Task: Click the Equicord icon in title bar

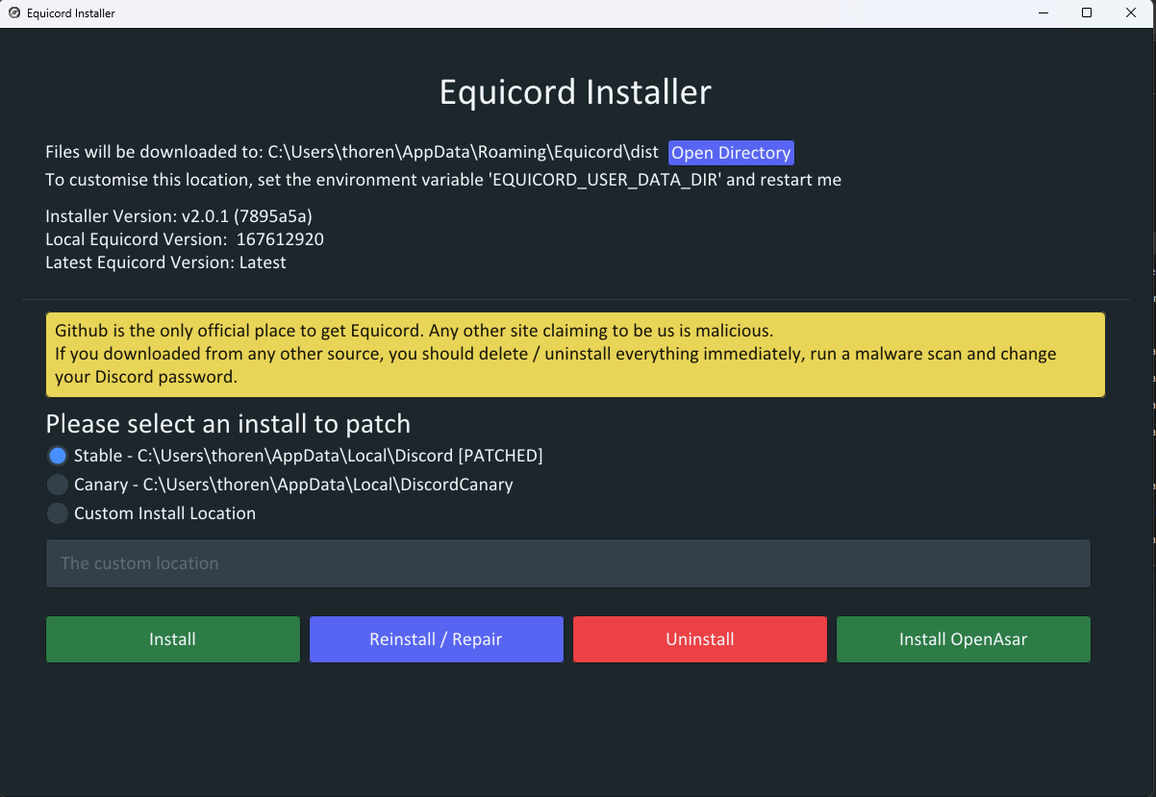Action: [13, 13]
